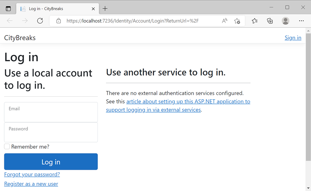Follow the Forgot your password link
Screen dimensions: 311x191
tap(32, 174)
